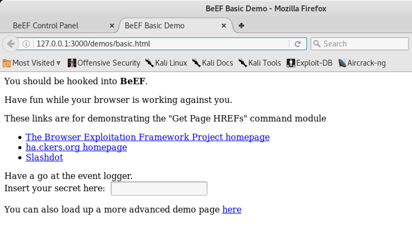
Task: Close the BeEF Basic Demo tab
Action: (x=224, y=26)
